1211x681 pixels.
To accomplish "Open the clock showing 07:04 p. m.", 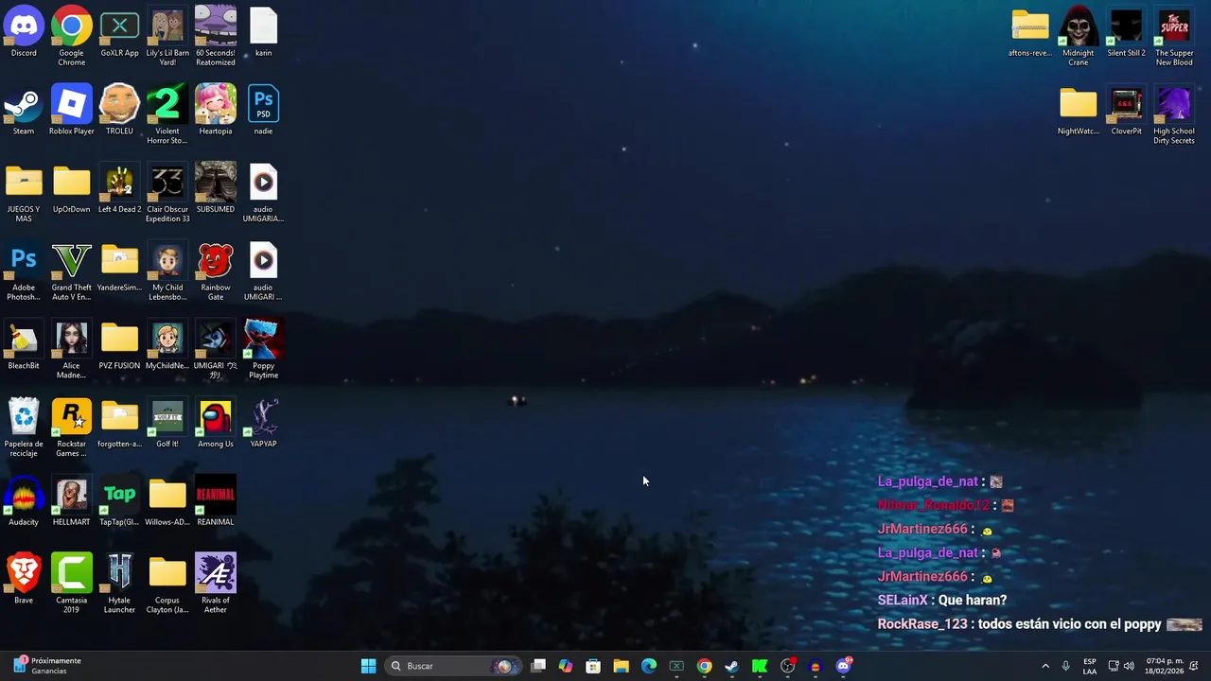I will [1165, 666].
